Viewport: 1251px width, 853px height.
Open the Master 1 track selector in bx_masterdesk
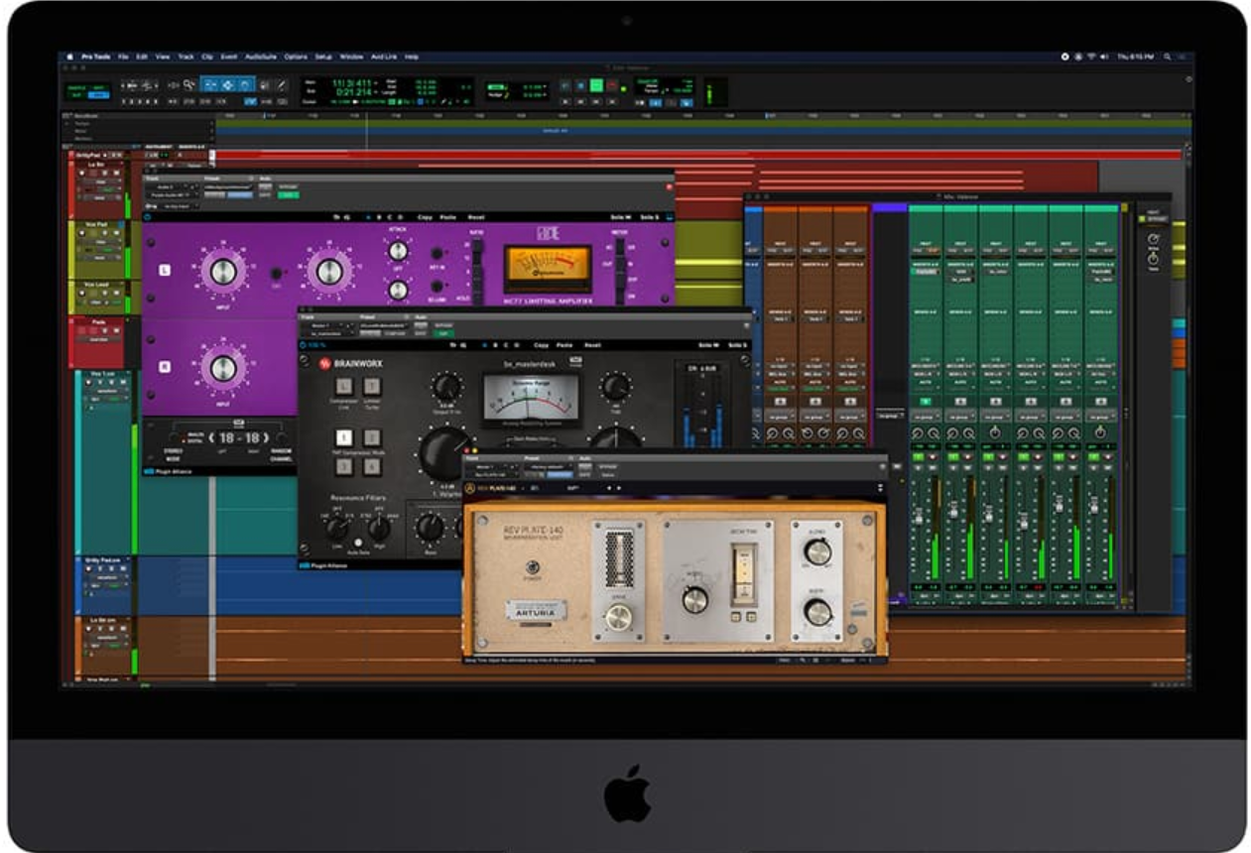coord(324,325)
